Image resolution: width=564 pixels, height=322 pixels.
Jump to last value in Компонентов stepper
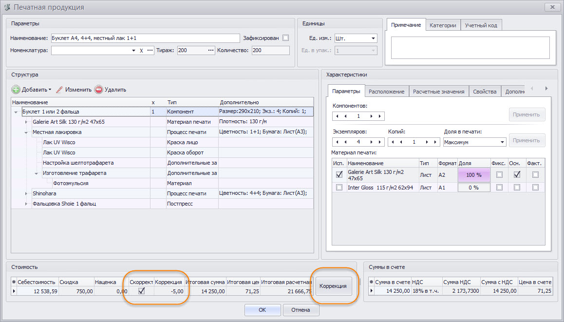(x=380, y=116)
